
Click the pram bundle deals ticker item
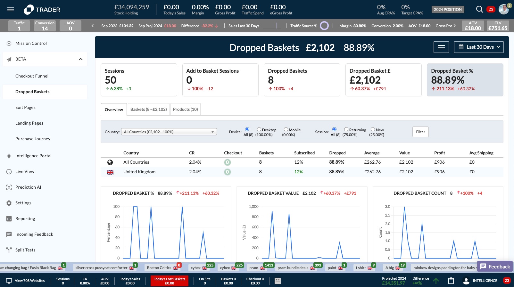(x=296, y=268)
